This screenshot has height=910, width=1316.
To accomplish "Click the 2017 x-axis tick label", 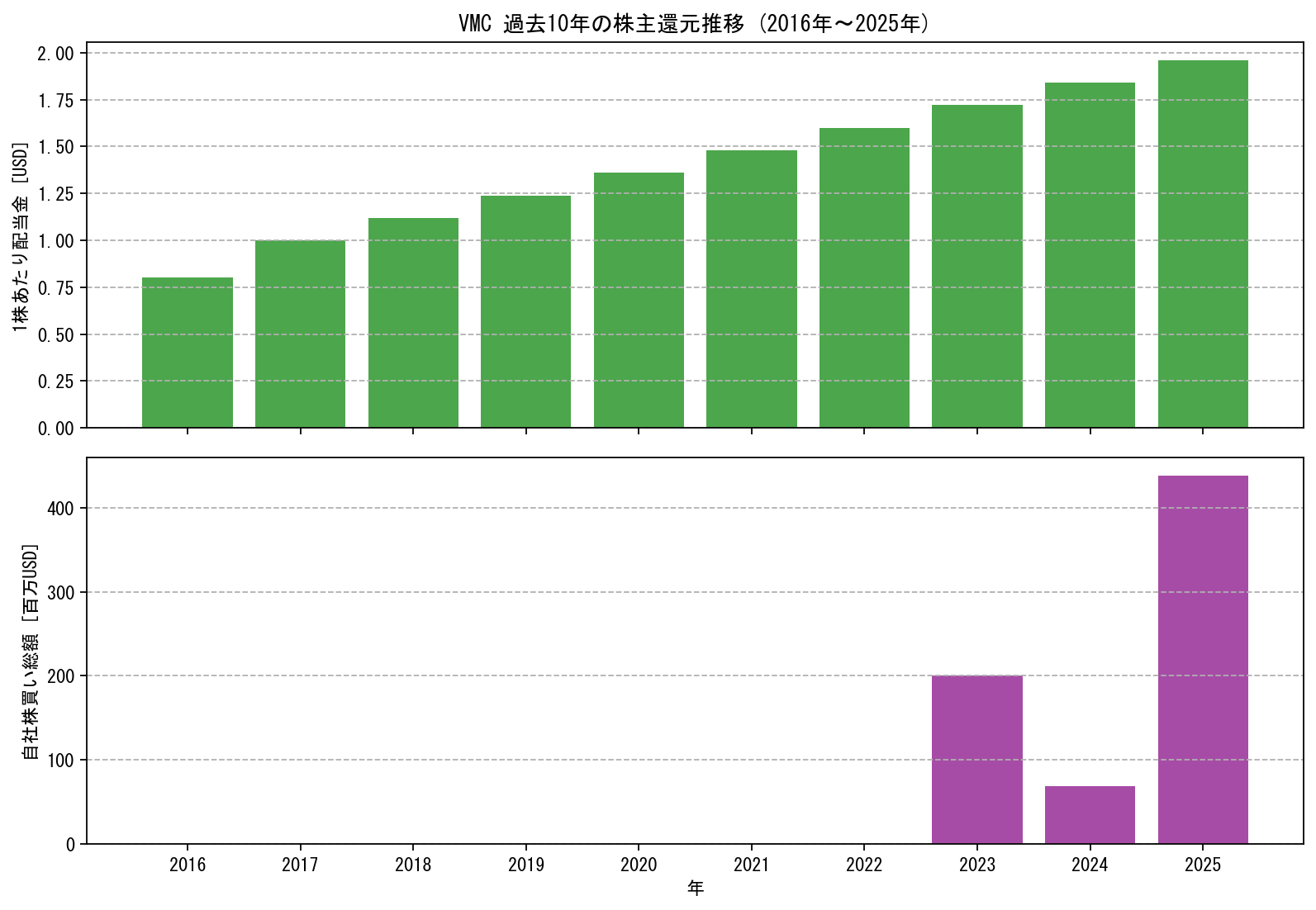I will 300,865.
